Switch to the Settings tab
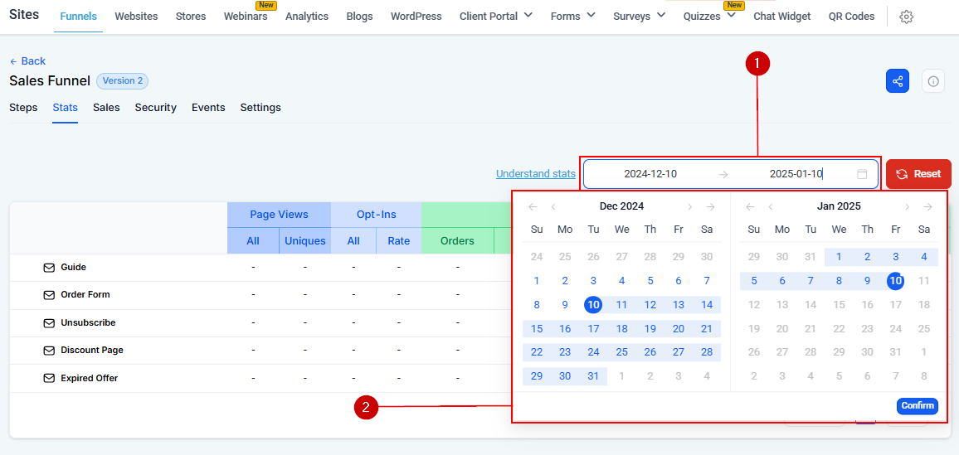Screen dimensions: 959x455 click(x=260, y=108)
